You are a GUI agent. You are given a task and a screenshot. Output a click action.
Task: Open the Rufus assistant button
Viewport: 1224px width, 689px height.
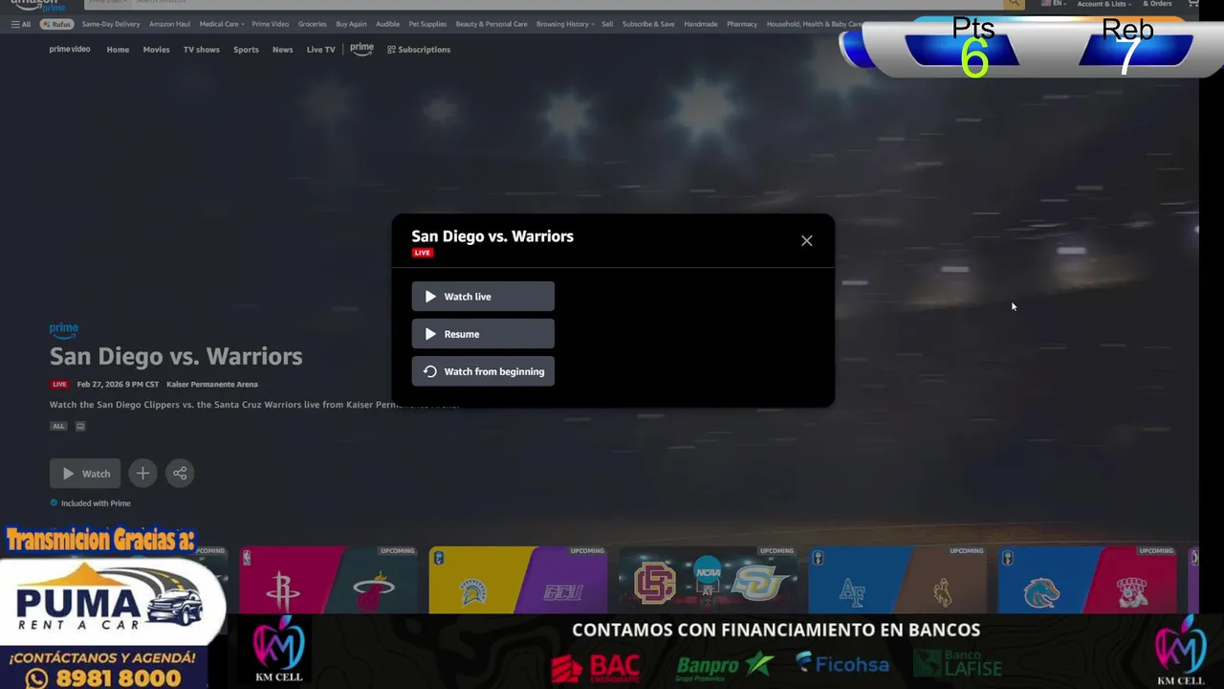(x=57, y=24)
